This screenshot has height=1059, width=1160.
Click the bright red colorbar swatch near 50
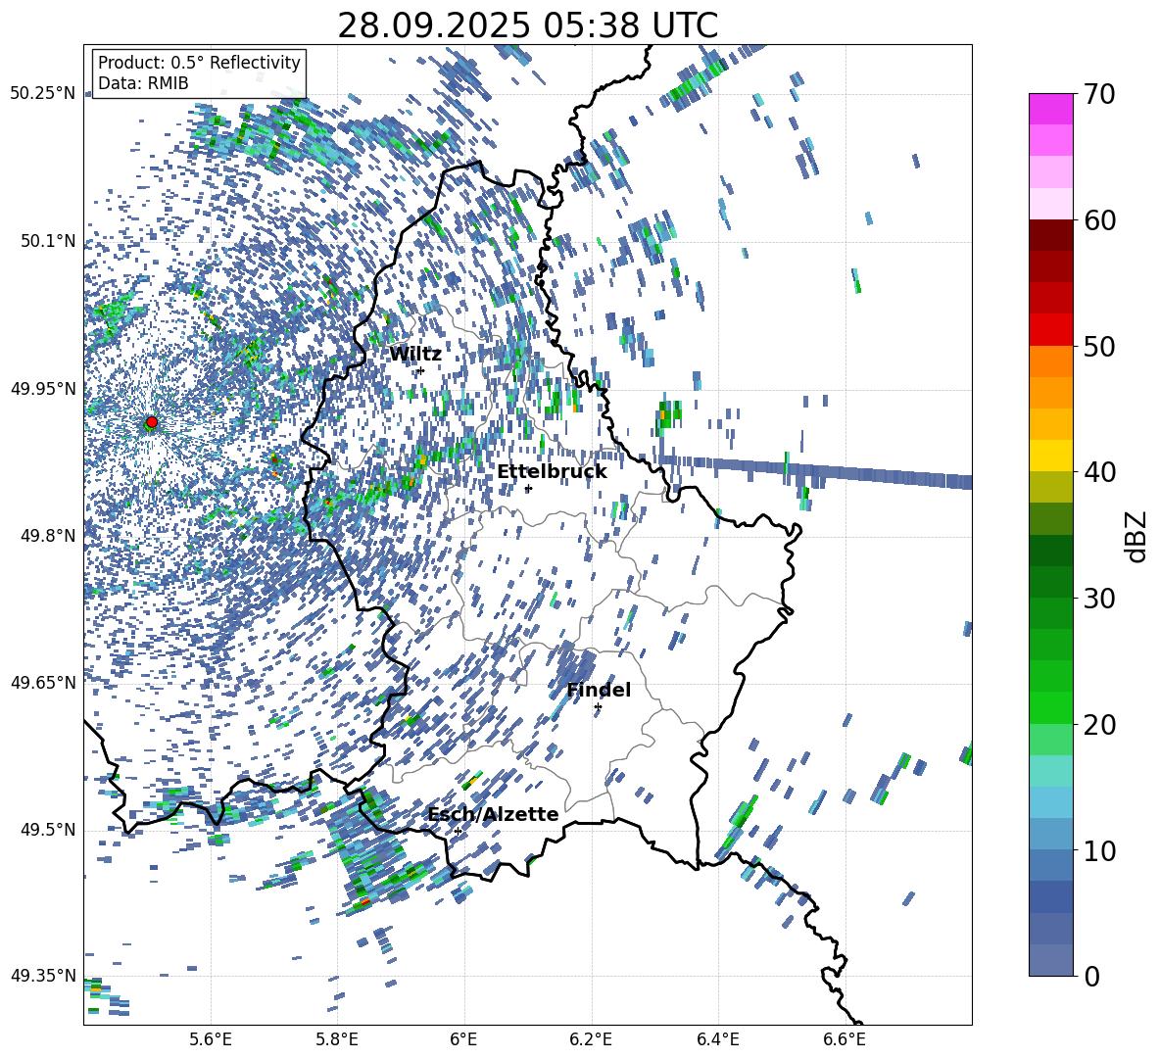click(x=1050, y=330)
